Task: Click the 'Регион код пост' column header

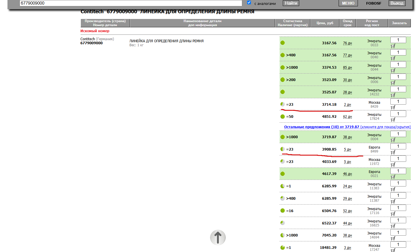Action: [372, 23]
